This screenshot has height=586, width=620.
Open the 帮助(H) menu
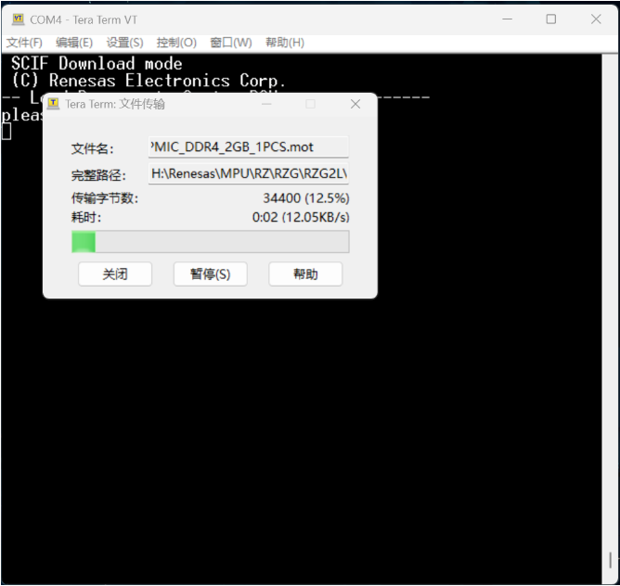point(285,43)
